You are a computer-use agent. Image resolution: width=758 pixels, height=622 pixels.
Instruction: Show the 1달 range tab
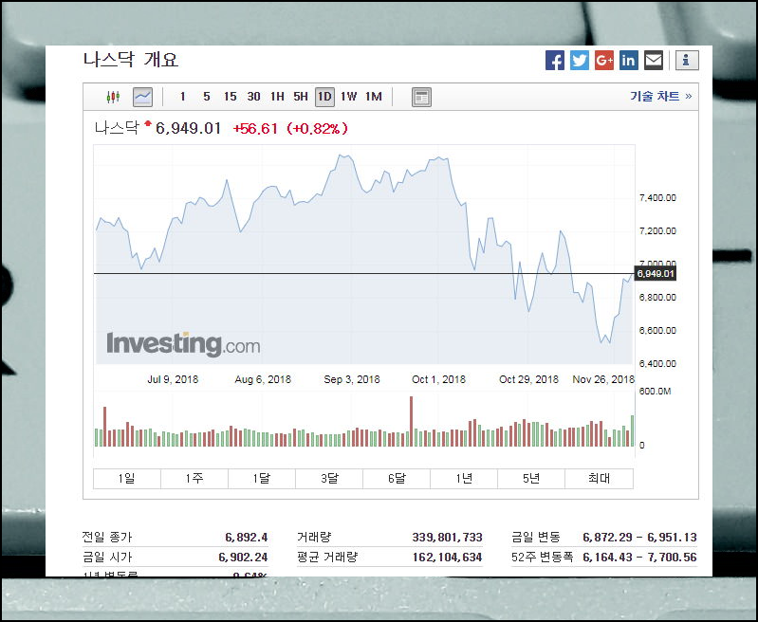(262, 479)
